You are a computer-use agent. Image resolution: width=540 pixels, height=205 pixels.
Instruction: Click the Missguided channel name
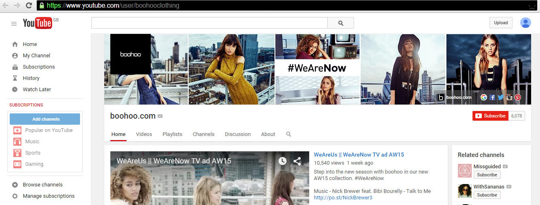(x=487, y=166)
